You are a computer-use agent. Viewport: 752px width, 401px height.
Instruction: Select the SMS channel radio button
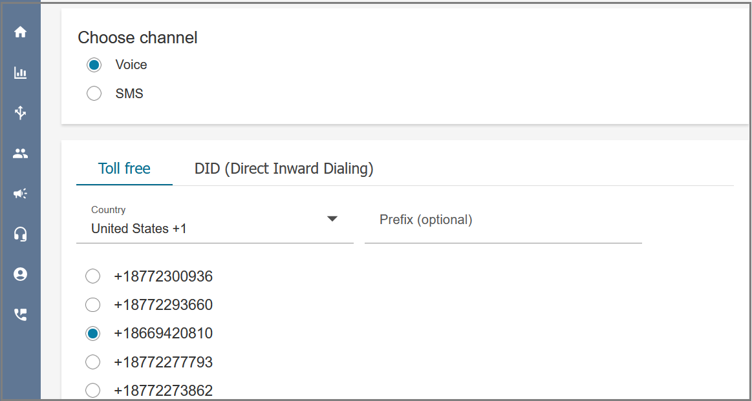(x=94, y=94)
